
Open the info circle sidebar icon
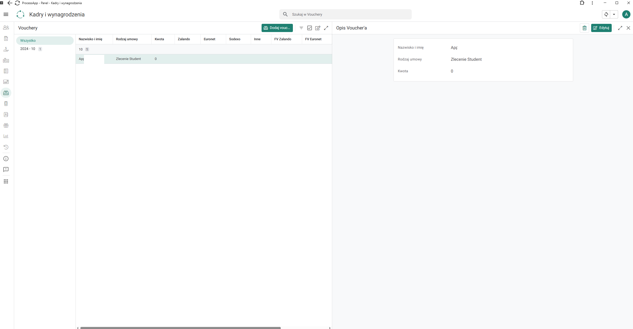[x=6, y=159]
